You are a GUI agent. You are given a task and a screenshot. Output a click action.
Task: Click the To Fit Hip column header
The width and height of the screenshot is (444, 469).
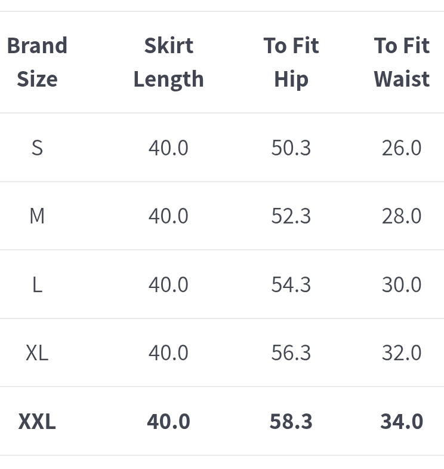(x=291, y=62)
